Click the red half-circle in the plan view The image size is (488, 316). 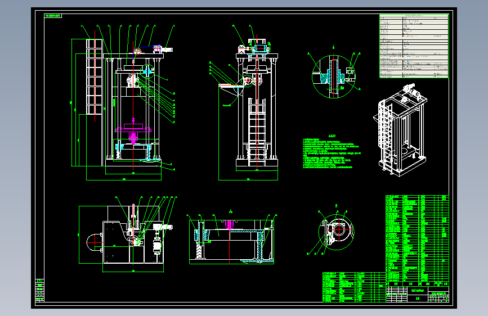click(95, 242)
